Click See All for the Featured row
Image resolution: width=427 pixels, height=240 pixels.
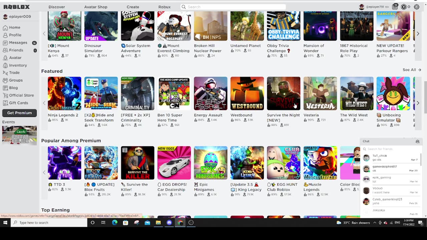click(412, 70)
